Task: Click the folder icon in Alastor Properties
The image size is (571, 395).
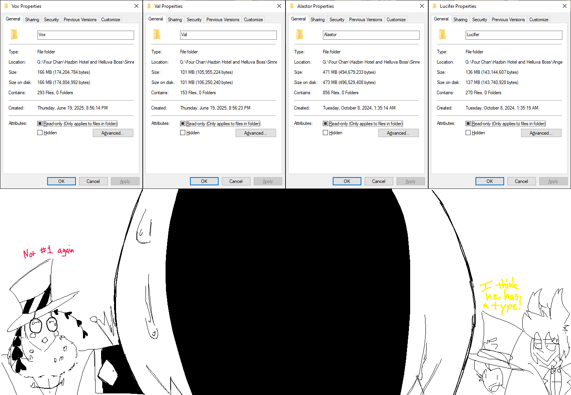Action: (300, 35)
